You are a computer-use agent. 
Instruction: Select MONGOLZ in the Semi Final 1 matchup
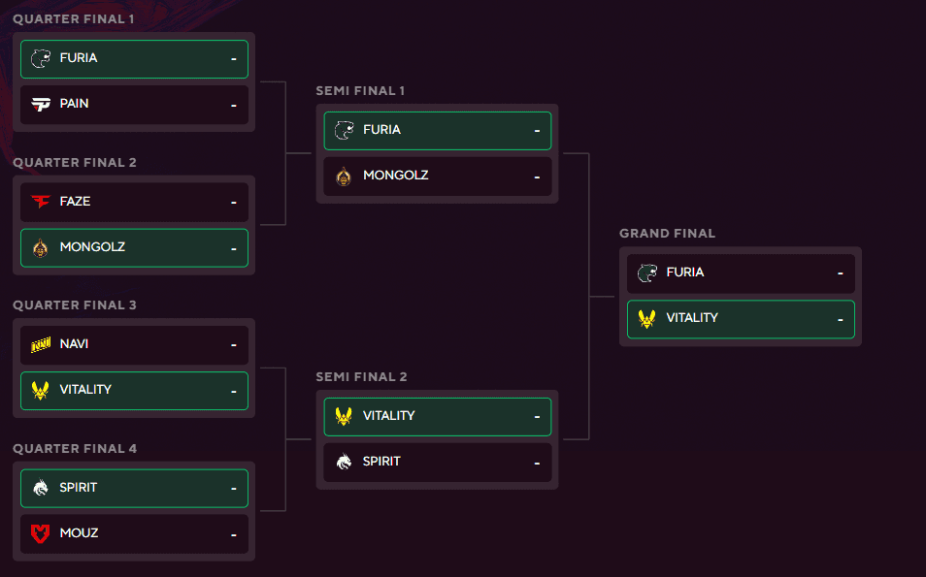coord(437,176)
